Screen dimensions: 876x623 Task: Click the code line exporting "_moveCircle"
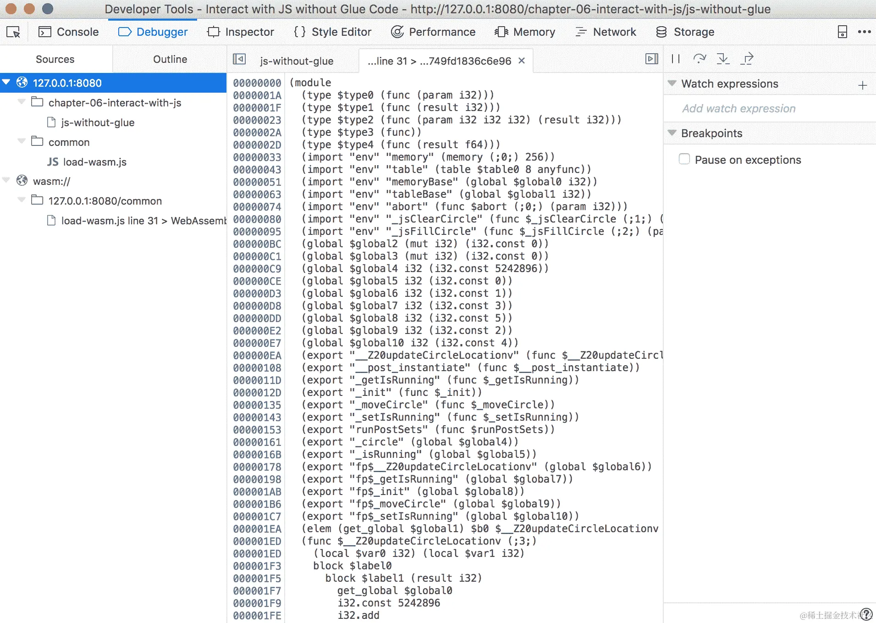(428, 405)
